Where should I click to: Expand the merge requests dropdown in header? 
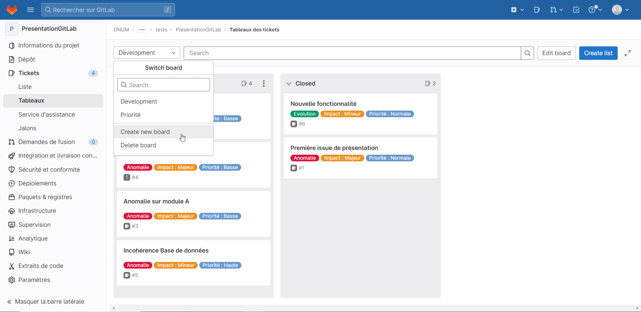pyautogui.click(x=557, y=10)
